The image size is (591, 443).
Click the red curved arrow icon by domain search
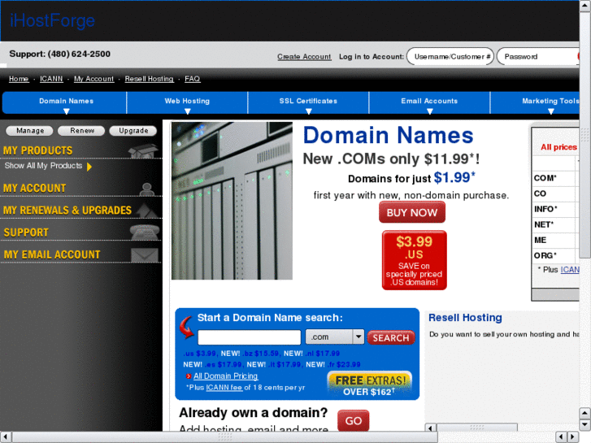187,327
